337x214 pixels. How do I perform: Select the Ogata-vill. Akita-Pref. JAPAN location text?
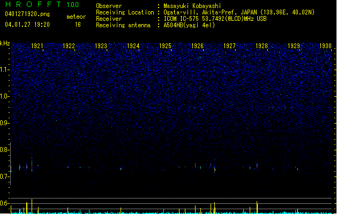[x=239, y=12]
